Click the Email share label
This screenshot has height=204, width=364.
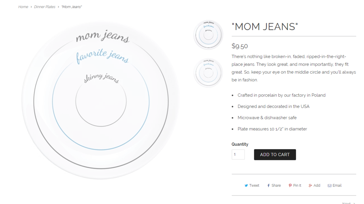(337, 186)
